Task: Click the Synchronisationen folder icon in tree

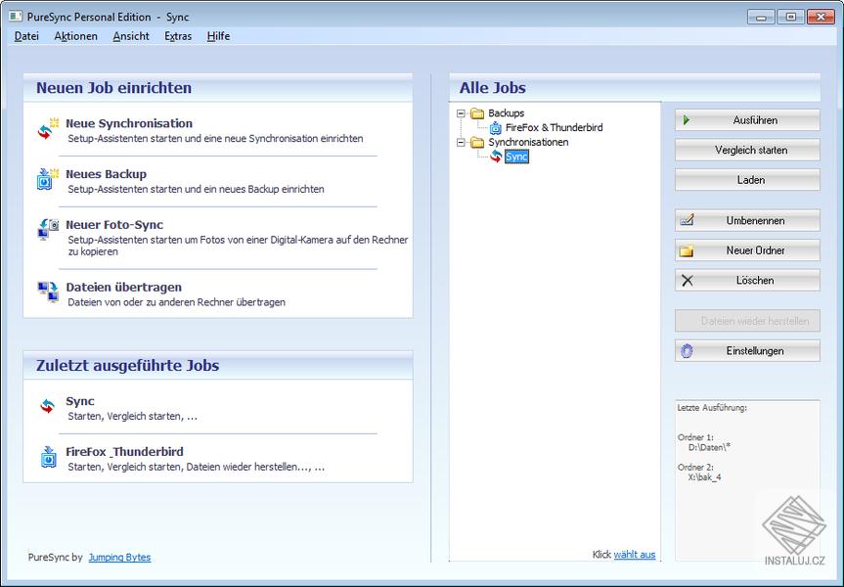Action: pyautogui.click(x=477, y=142)
